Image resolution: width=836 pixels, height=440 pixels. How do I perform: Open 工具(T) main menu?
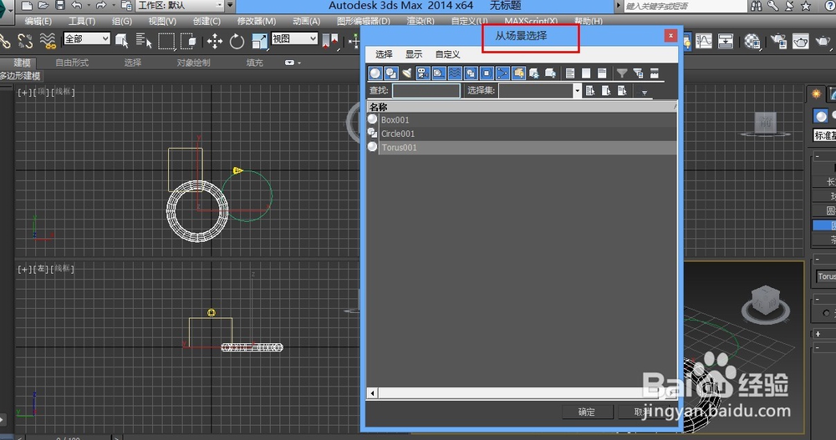[82, 22]
